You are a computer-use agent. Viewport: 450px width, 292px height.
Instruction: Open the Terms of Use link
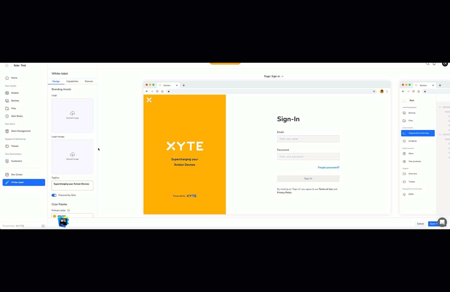pyautogui.click(x=326, y=189)
